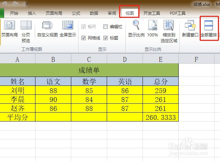The image size is (220, 161).
Task: Select 刘明's 英语 score 86
Action: [x=125, y=90]
